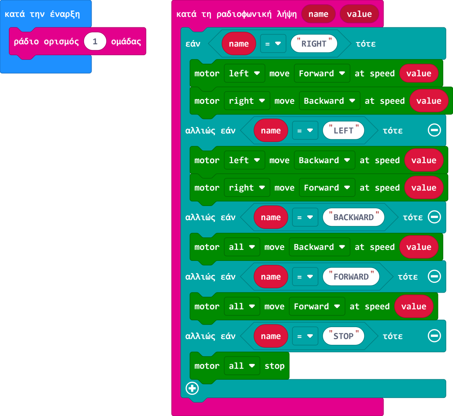Select the "αλλιώς εάν" label of the STOP condition

pyautogui.click(x=210, y=336)
